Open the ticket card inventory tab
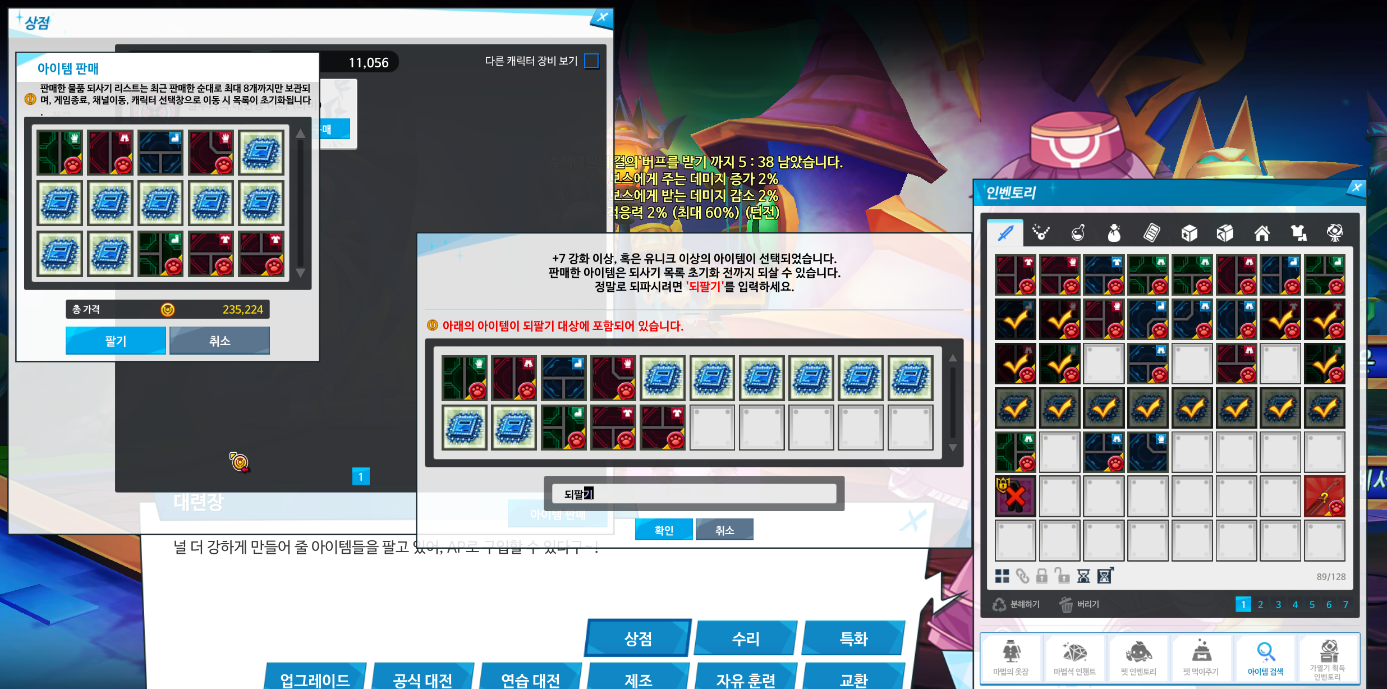The image size is (1387, 689). pos(1151,232)
